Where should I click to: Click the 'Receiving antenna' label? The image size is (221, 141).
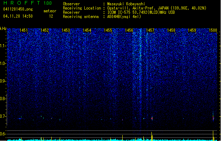click(81, 17)
